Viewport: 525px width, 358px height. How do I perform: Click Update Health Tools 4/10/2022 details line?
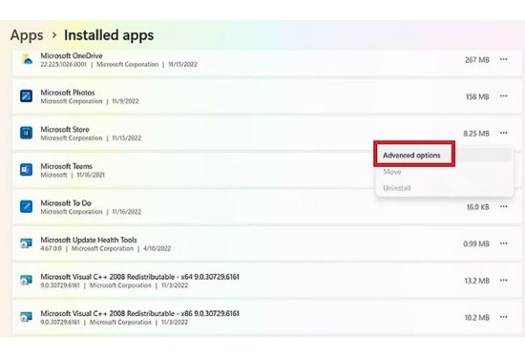pos(105,248)
